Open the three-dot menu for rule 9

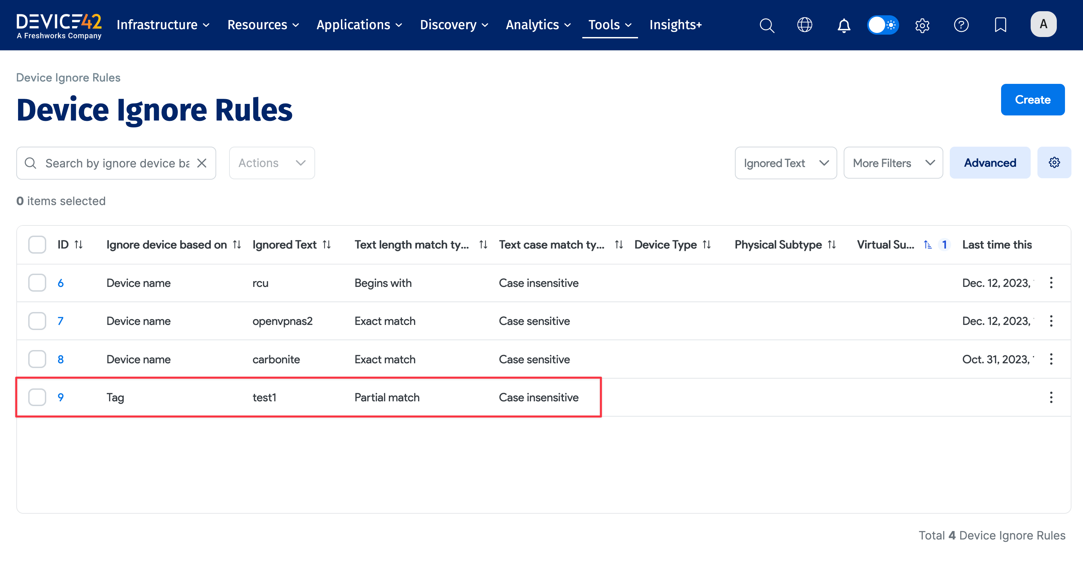(1051, 397)
